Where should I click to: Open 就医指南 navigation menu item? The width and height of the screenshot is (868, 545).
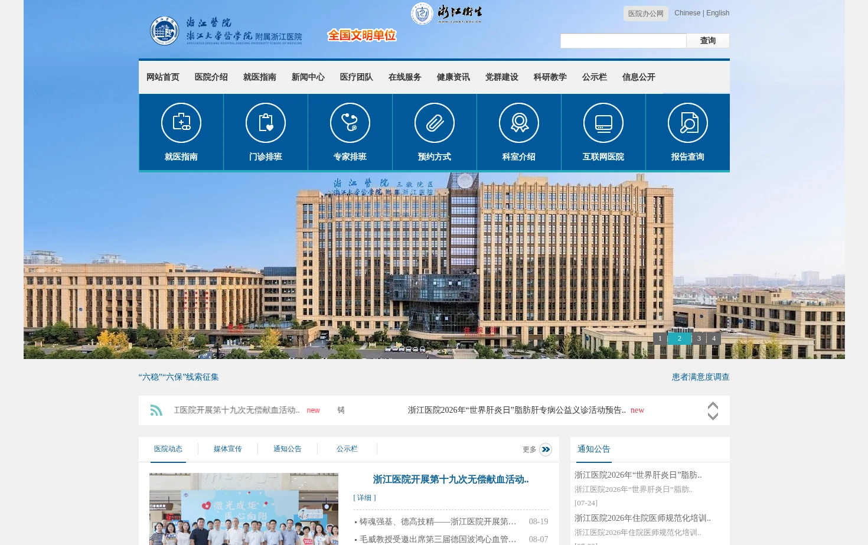(260, 77)
